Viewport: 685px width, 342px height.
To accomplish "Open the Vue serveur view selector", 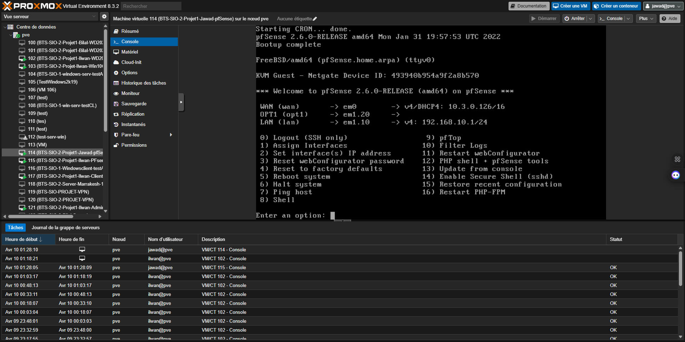I will click(49, 16).
